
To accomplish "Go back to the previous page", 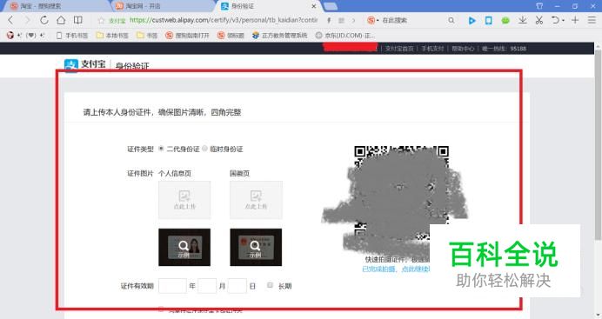I will tap(10, 20).
